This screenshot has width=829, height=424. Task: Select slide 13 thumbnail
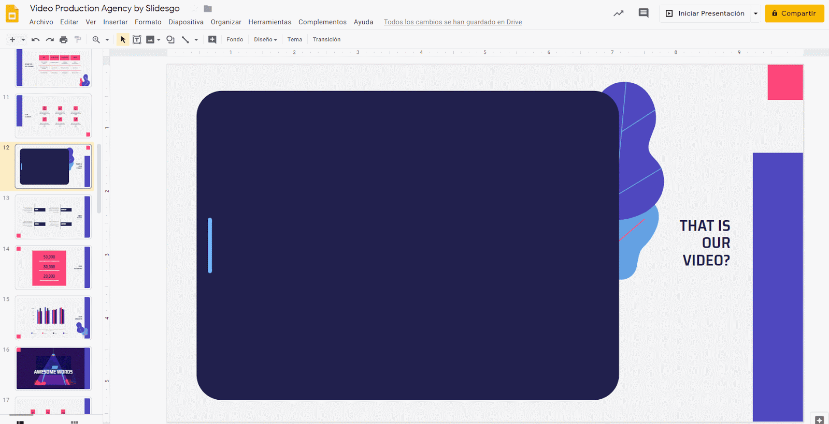coord(53,217)
